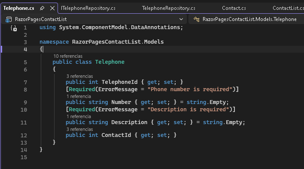
Task: Click the Description property name
Action: tap(129, 122)
